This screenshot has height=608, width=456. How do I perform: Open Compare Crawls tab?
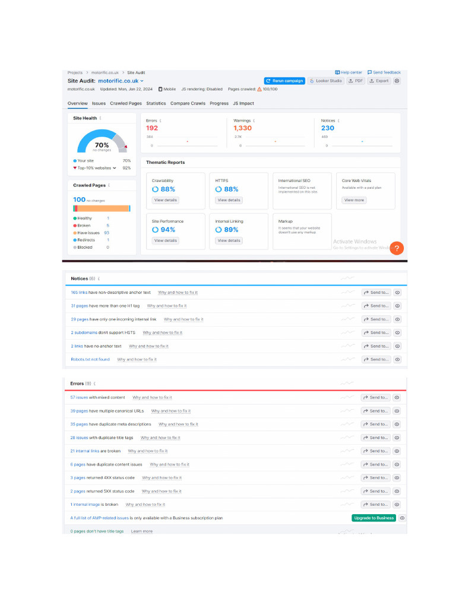pyautogui.click(x=188, y=103)
